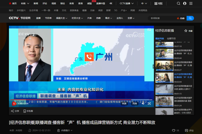Image resolution: width=202 pixels, height=134 pixels.
Task: Like the video with heart icon
Action: pos(173,131)
